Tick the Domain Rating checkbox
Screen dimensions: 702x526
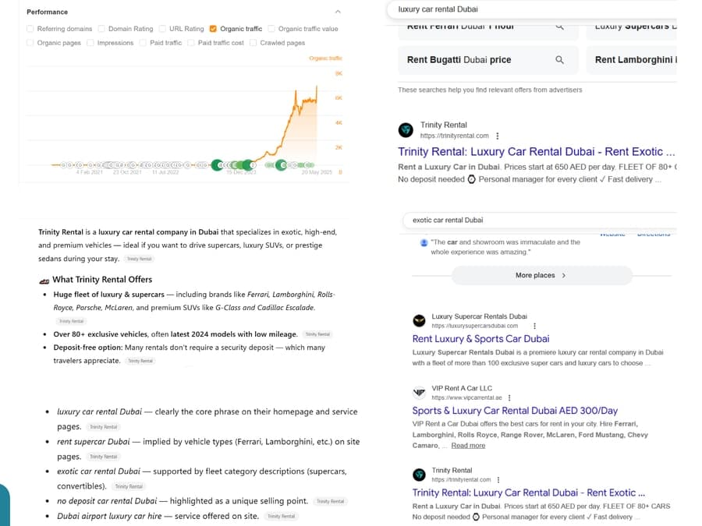(101, 29)
